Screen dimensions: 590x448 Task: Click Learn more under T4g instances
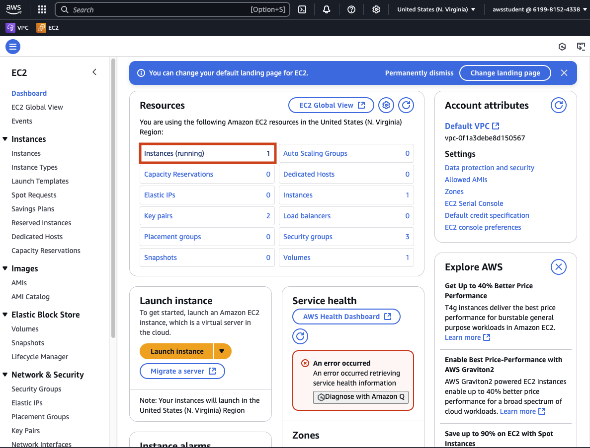(467, 337)
